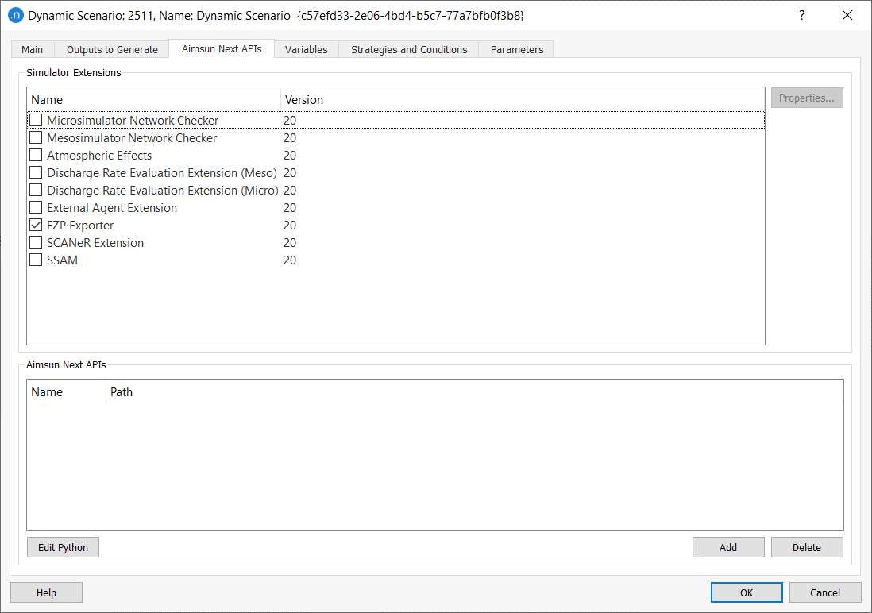Open the Outputs to Generate tab
872x613 pixels.
pos(111,49)
